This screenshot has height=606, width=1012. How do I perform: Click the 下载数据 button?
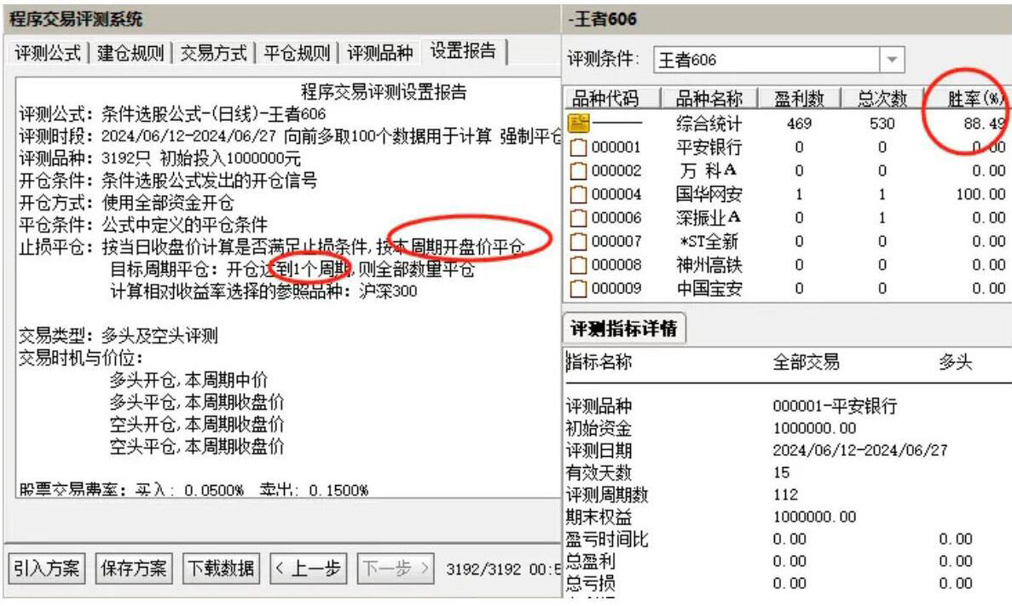click(x=221, y=568)
